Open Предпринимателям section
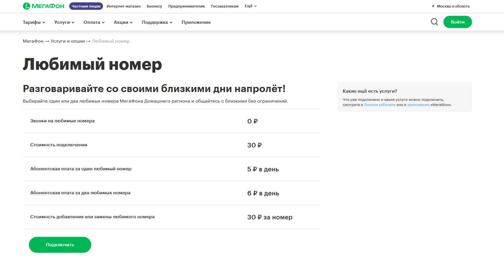The height and width of the screenshot is (259, 504). (186, 6)
